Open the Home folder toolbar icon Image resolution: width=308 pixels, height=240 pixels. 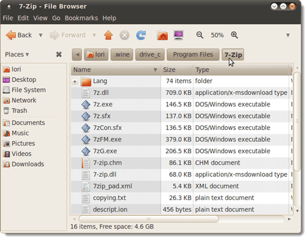162,36
